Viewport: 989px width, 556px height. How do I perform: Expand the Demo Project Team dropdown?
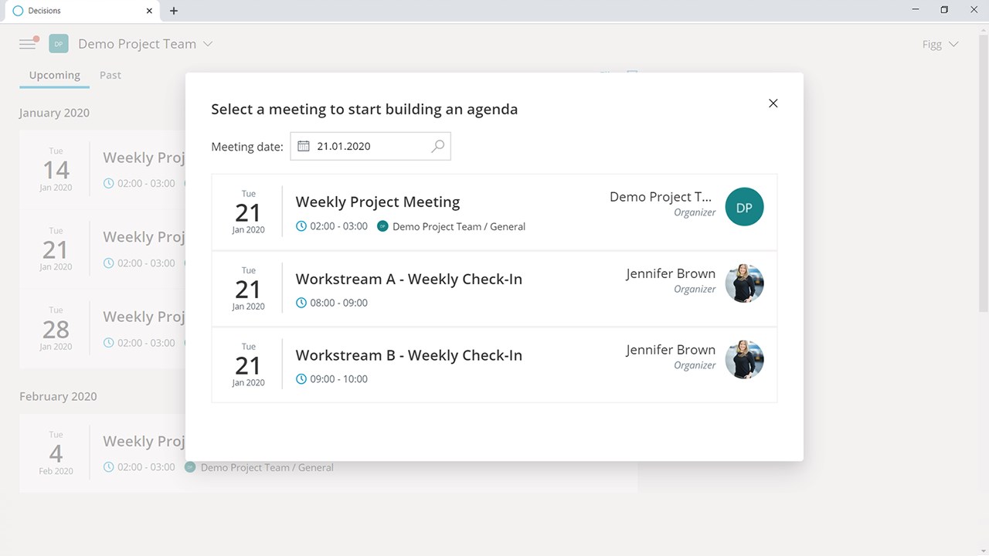pyautogui.click(x=208, y=44)
